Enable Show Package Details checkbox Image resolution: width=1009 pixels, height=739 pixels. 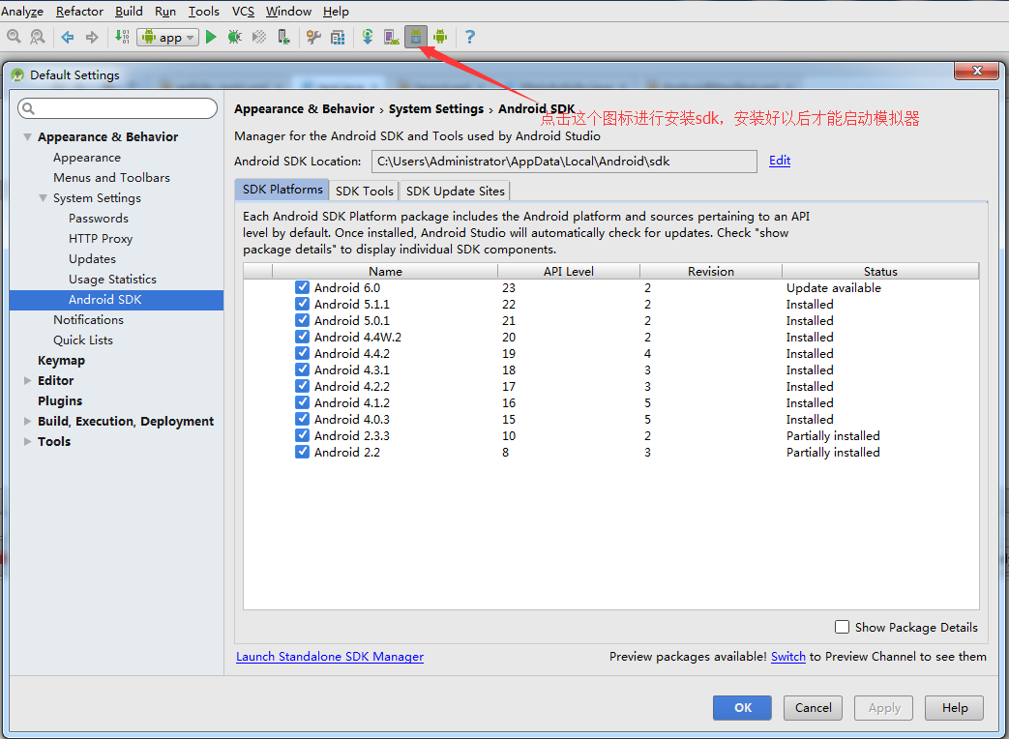(842, 627)
